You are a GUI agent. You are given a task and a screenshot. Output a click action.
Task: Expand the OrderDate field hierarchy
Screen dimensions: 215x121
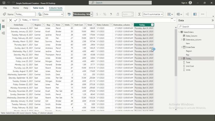tap(181, 47)
